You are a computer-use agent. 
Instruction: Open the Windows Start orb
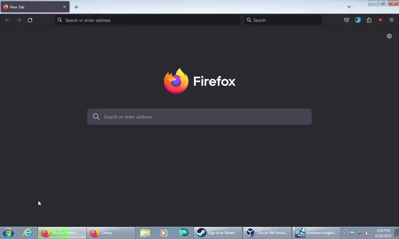(x=8, y=233)
